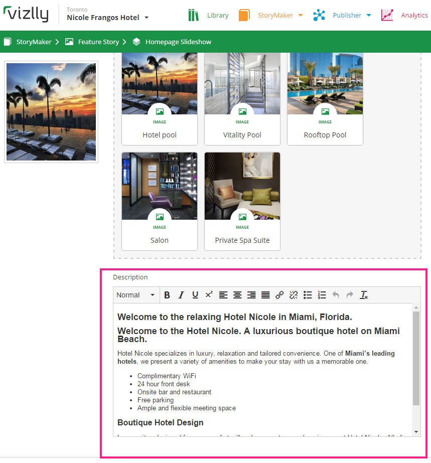Select the Hotel pool image card

160,99
